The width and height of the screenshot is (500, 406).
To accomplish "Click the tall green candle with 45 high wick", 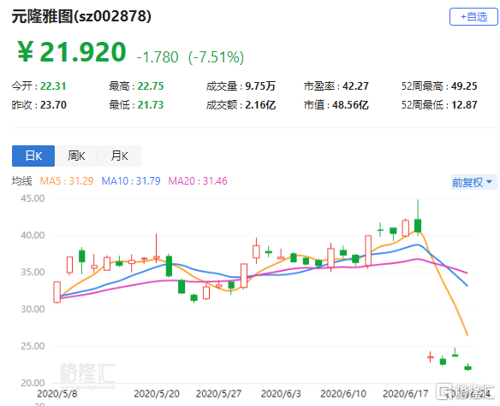I will tap(418, 226).
